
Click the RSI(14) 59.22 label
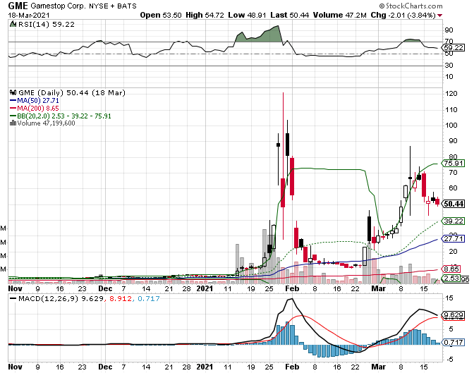point(47,25)
